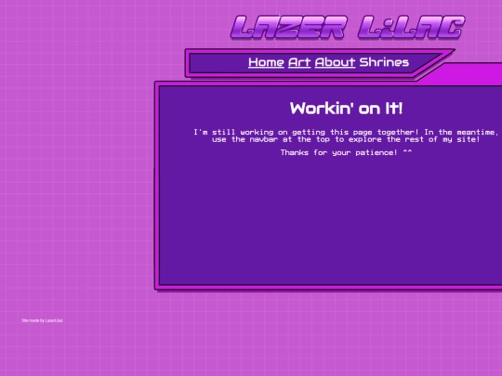Click the "Site made by LazerLilac" footer text
Viewport: 502px width, 376px height.
pos(42,320)
